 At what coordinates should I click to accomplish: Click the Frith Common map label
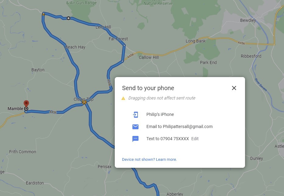[23, 152]
